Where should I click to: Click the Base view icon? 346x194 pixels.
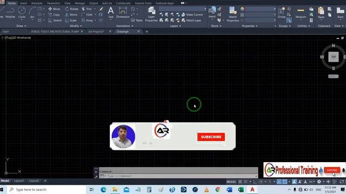(340, 12)
